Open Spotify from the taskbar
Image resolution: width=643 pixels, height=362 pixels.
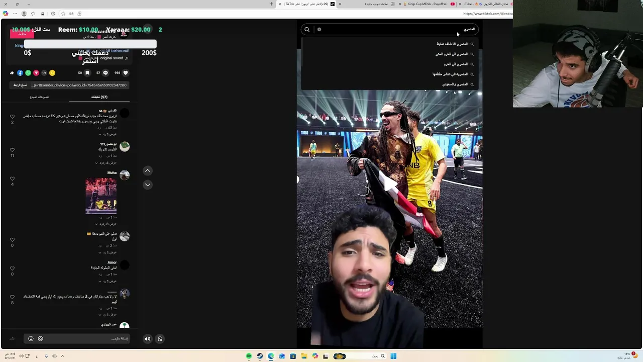[x=249, y=356]
